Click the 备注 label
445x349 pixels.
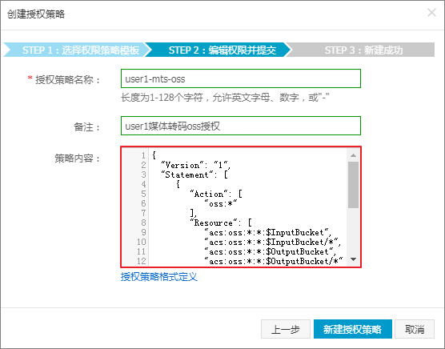87,126
